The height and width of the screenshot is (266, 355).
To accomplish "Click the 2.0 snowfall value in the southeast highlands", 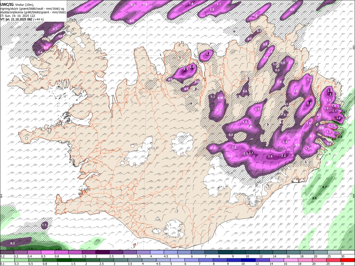I will (x=246, y=154).
